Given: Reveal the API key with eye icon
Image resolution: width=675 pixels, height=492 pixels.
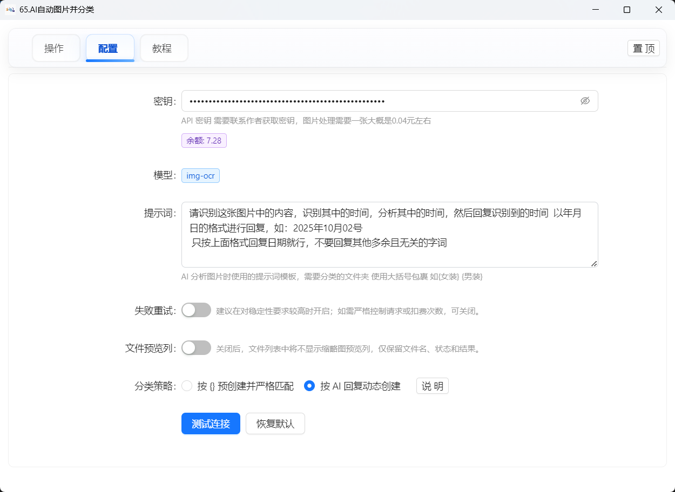Looking at the screenshot, I should click(585, 101).
